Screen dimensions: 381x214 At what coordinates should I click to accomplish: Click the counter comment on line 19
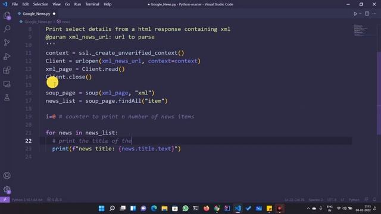pos(126,117)
